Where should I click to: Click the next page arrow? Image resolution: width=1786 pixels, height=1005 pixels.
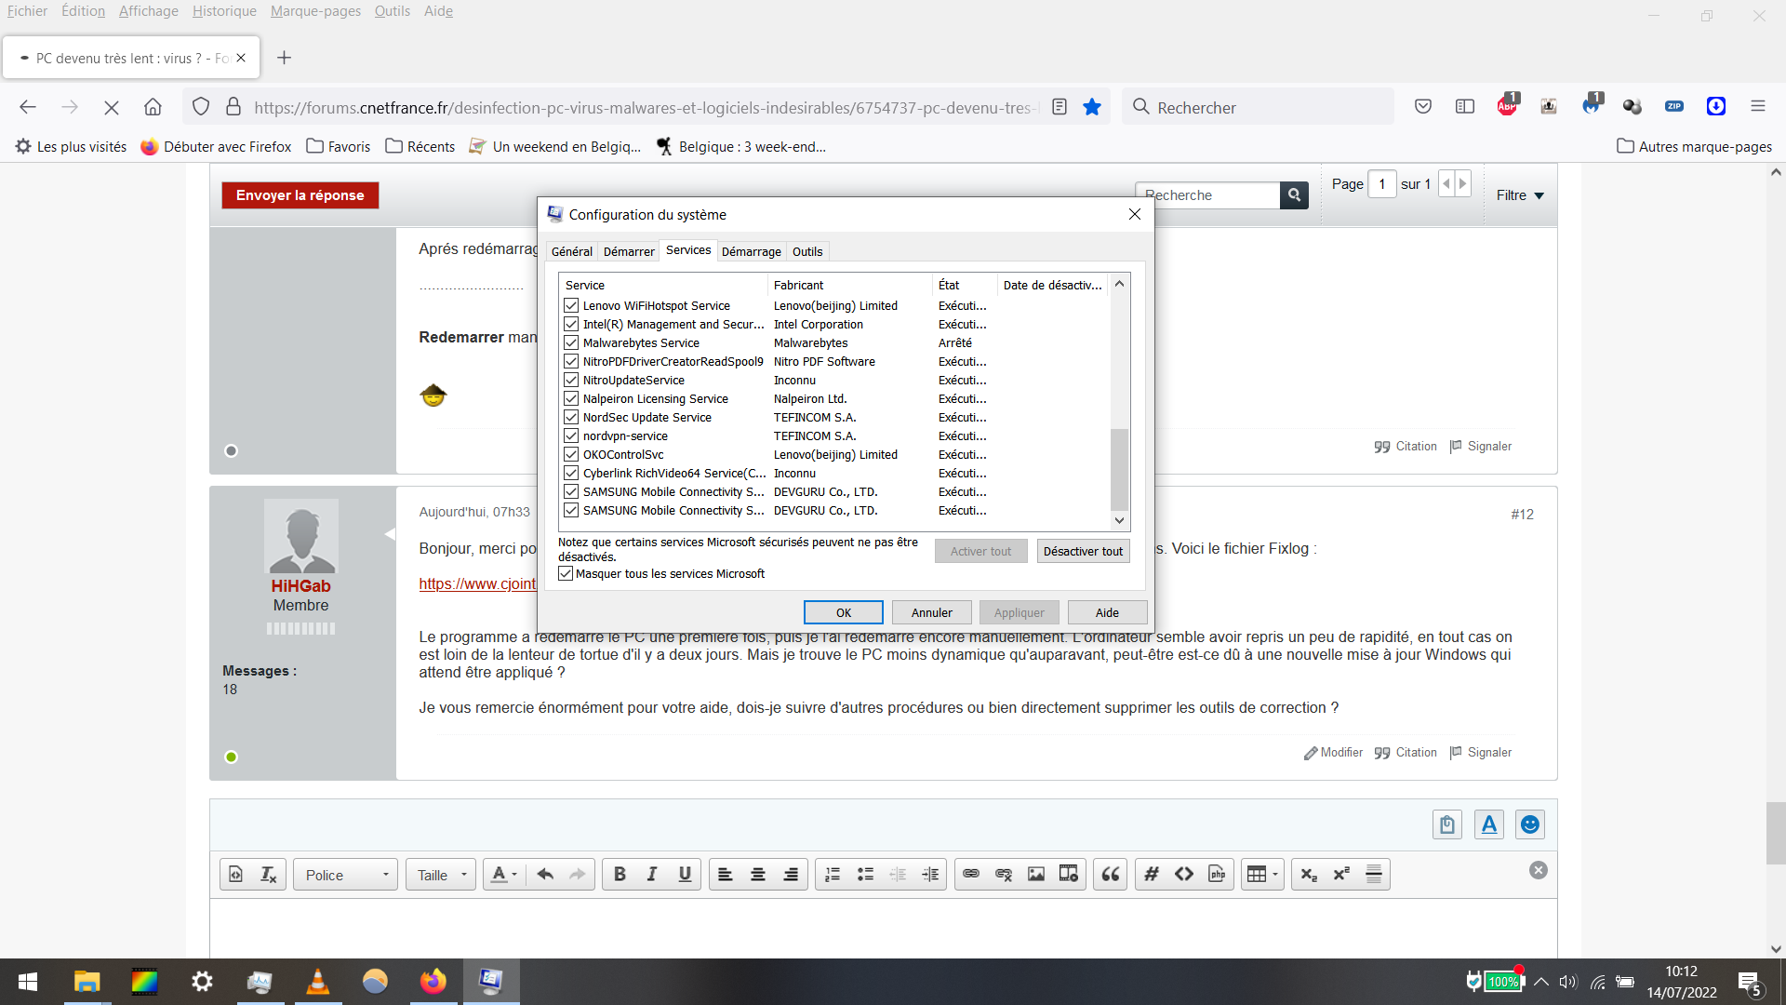pos(1463,183)
